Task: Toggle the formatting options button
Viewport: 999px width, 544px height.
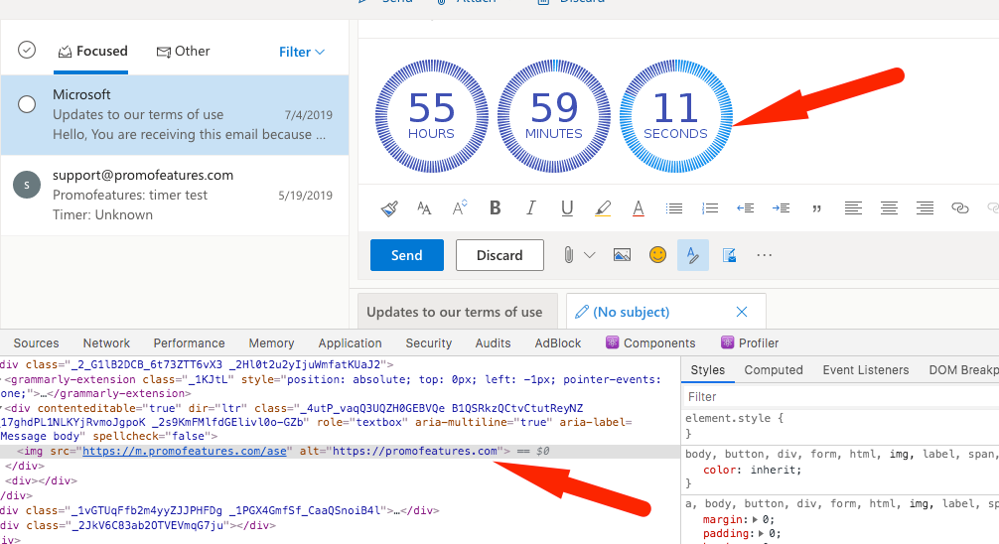Action: click(x=693, y=255)
